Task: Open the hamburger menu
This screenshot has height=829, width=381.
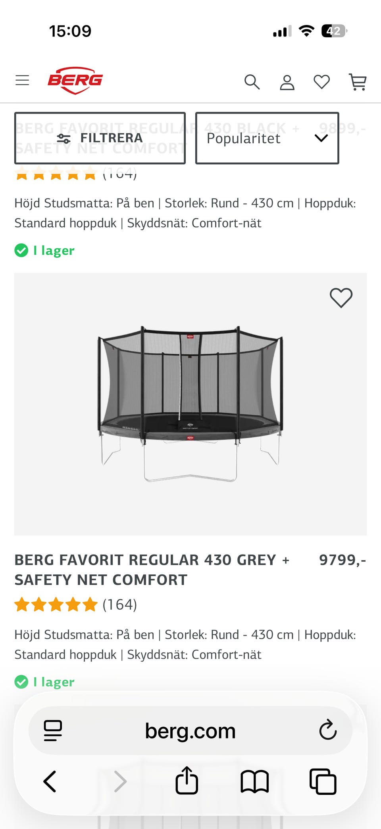Action: [22, 81]
